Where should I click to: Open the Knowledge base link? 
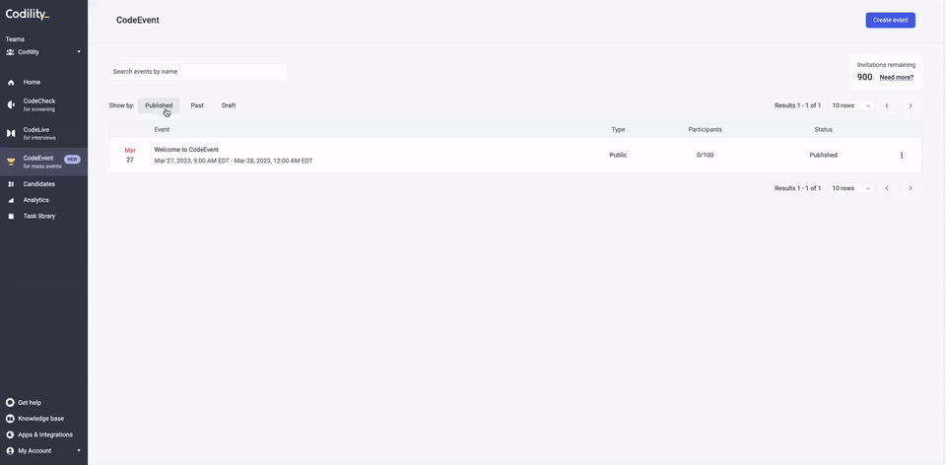coord(41,419)
